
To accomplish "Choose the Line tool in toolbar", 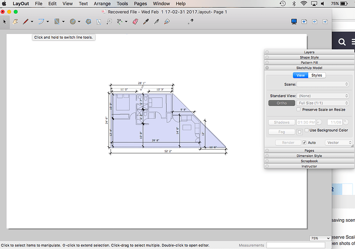I will [x=25, y=22].
